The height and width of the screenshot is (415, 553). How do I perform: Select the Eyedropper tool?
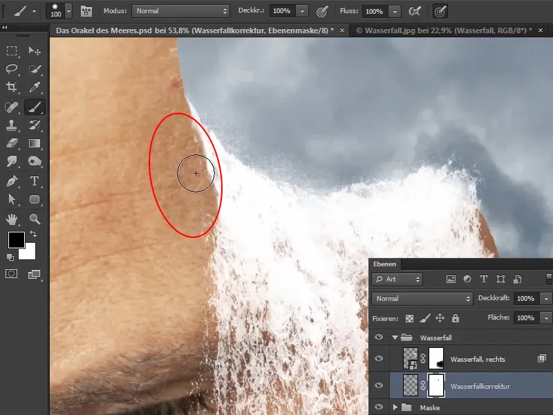[x=35, y=87]
